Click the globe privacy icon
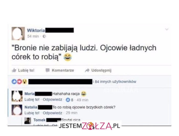This screenshot has width=179, height=136. click(44, 36)
